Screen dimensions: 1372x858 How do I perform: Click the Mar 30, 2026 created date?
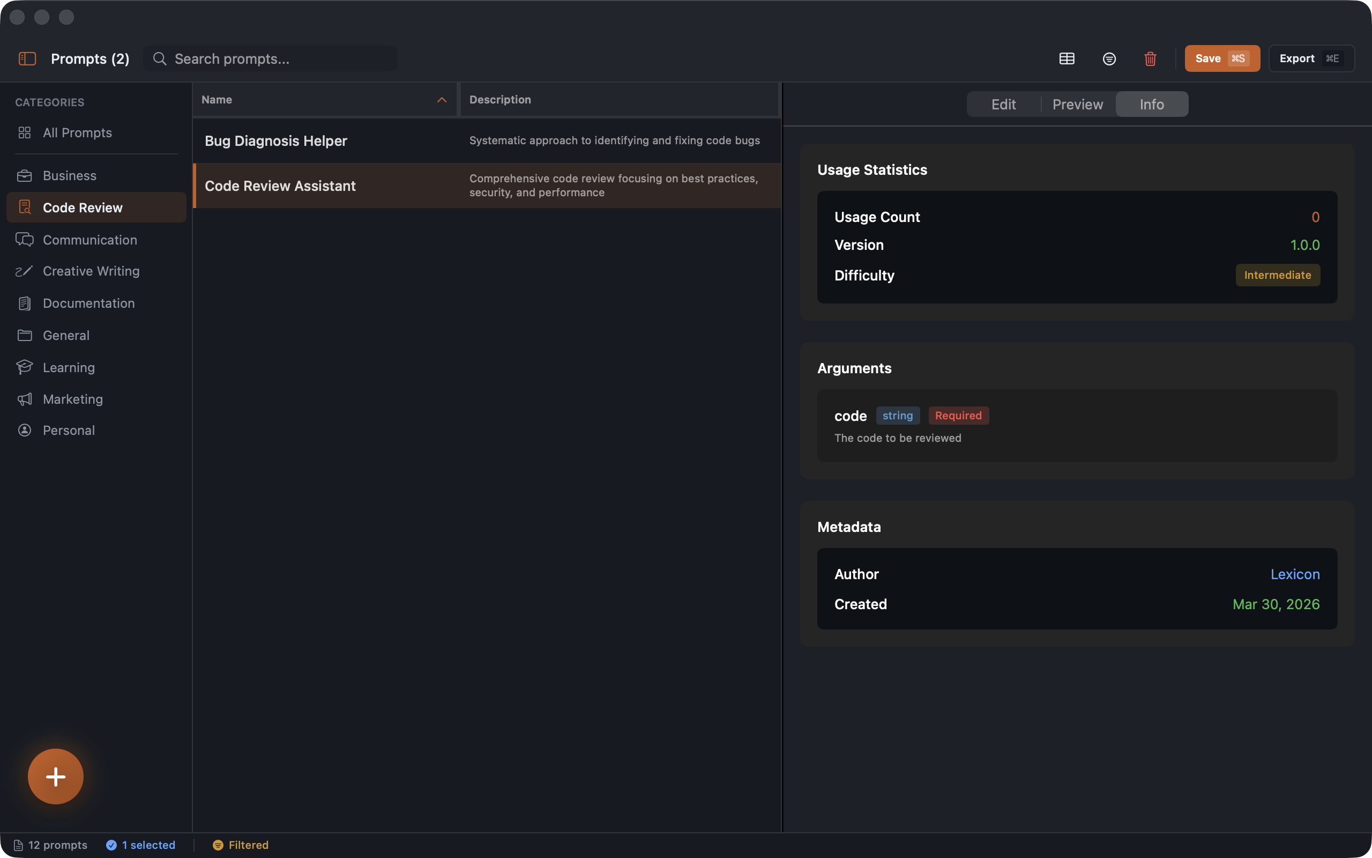1276,604
